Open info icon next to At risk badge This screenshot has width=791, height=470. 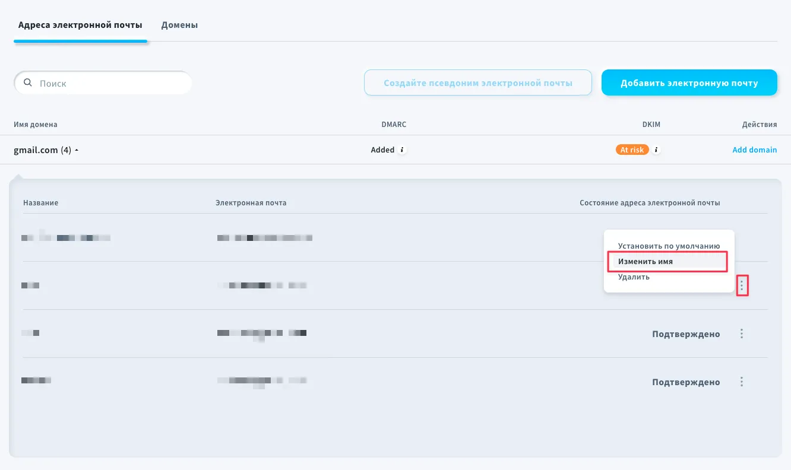pyautogui.click(x=657, y=150)
